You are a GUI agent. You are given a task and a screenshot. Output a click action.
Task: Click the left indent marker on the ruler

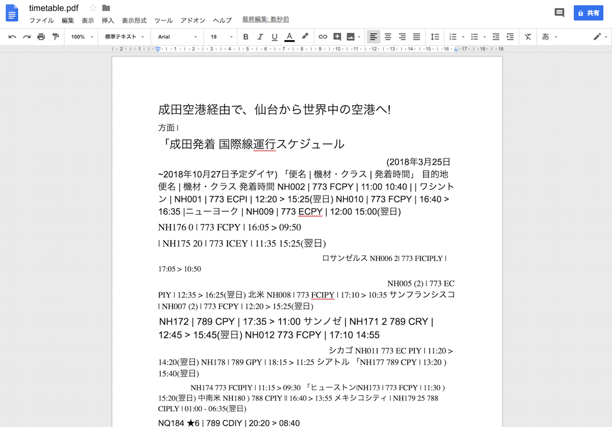coord(158,49)
